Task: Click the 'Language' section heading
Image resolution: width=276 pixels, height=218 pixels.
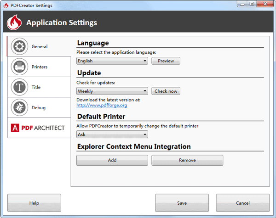Action: (93, 43)
